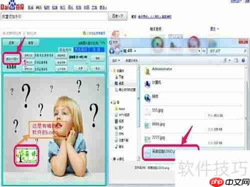The image size is (250, 187).
Task: Focus the Baidu search input box
Action: point(54,16)
